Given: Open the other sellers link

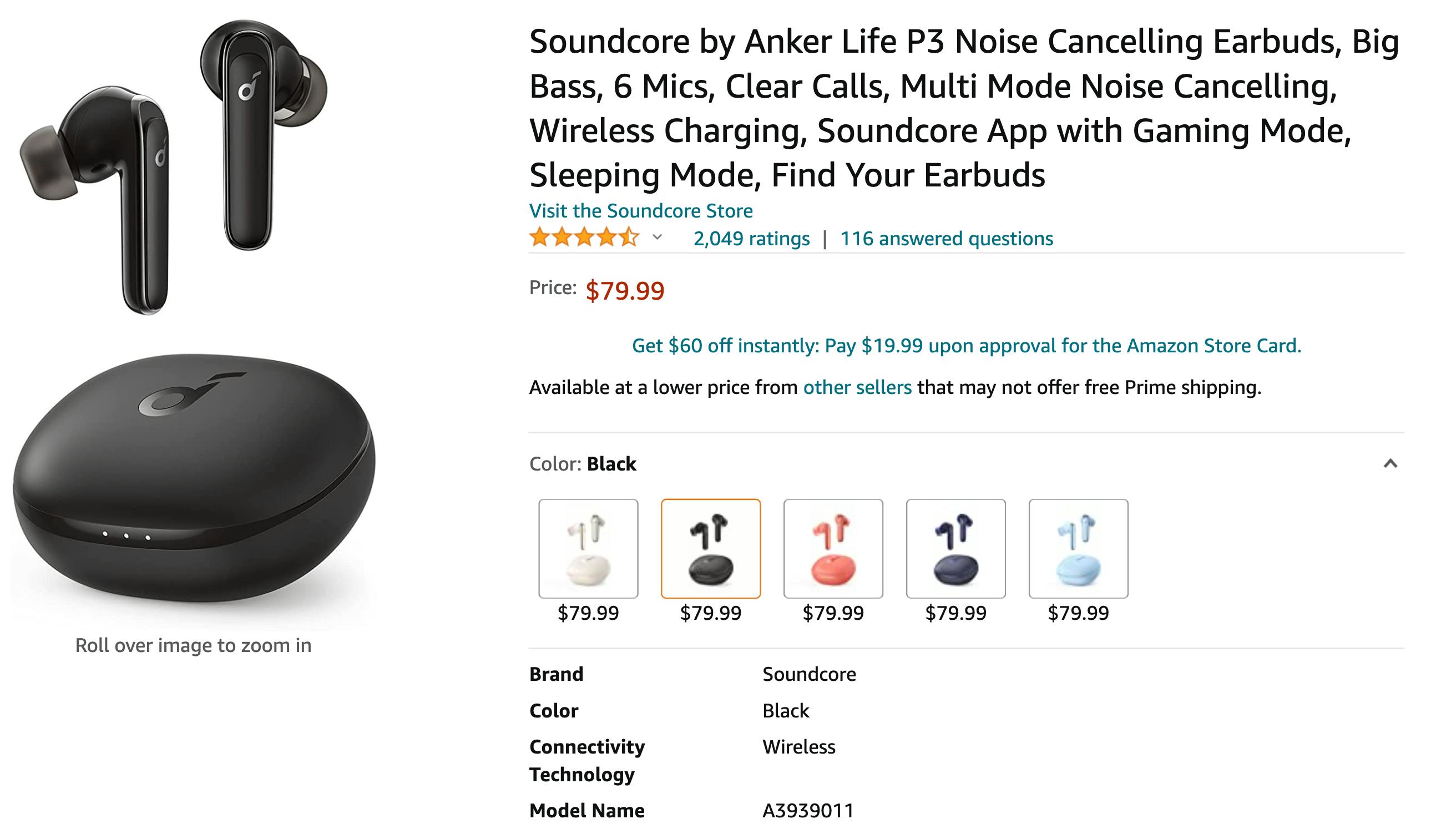Looking at the screenshot, I should click(857, 387).
